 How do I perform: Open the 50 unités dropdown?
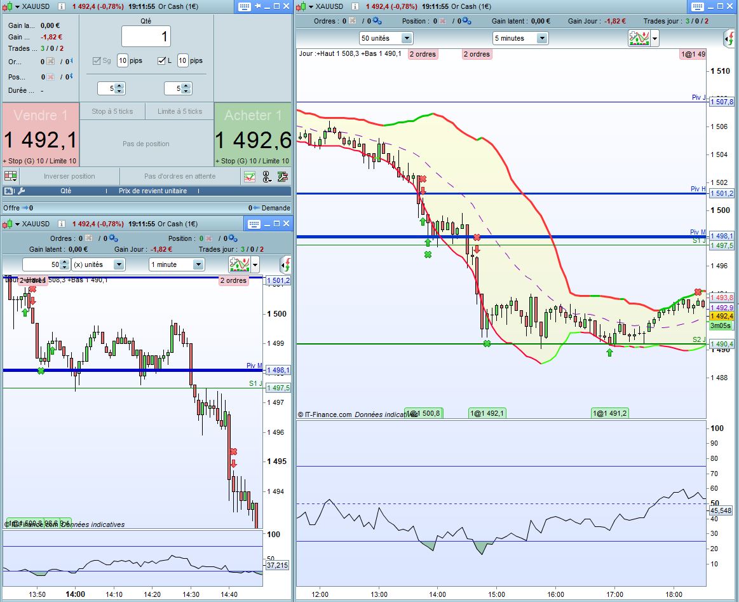coord(386,38)
